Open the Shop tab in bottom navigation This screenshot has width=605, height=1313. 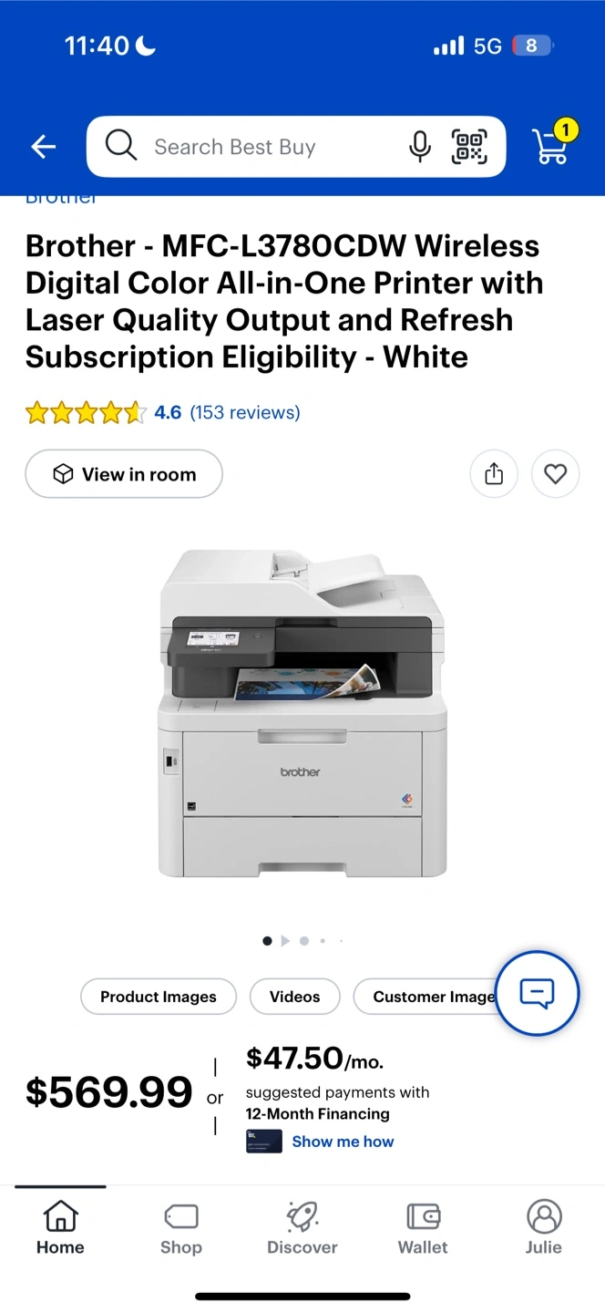181,1227
